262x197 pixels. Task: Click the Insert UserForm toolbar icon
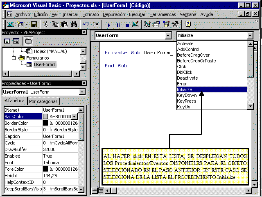point(20,24)
